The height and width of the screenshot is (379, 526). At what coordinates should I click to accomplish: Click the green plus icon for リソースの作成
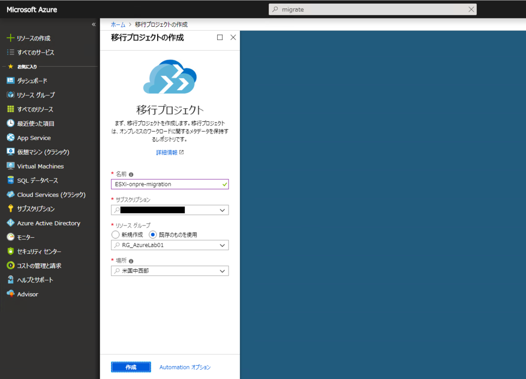click(10, 38)
